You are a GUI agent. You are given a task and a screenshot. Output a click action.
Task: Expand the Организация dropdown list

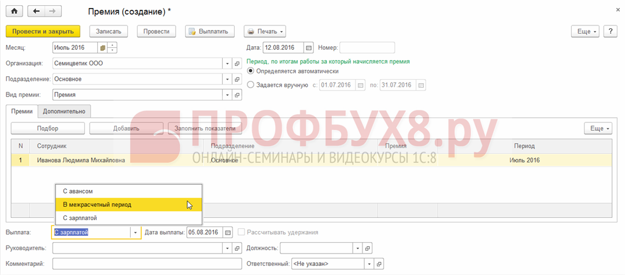coord(227,64)
